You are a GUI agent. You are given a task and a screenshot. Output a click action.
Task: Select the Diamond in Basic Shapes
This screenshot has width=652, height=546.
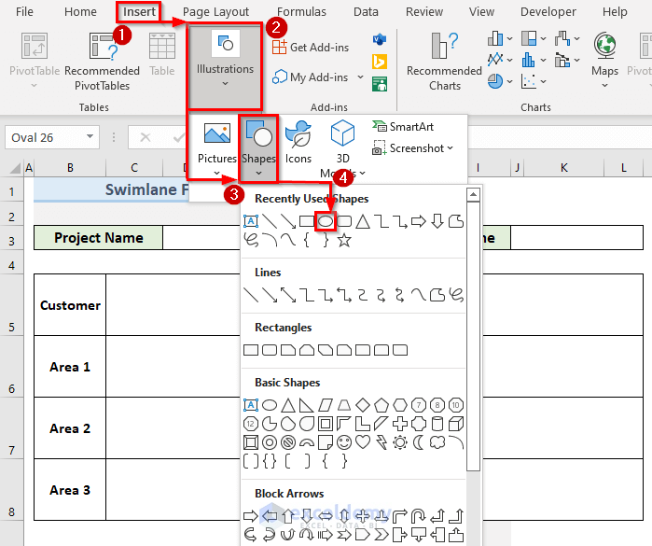click(x=363, y=405)
